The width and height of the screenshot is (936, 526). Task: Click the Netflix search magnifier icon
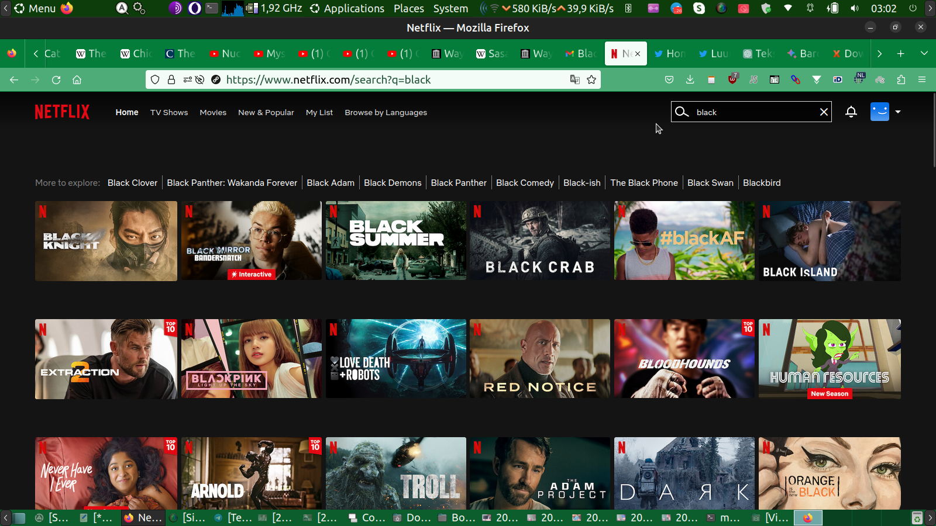(682, 112)
